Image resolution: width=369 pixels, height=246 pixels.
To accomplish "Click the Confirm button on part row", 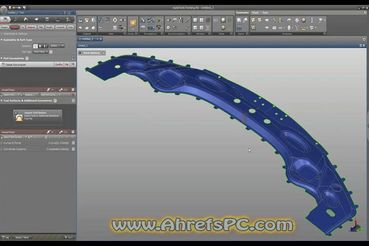I will pyautogui.click(x=59, y=65).
